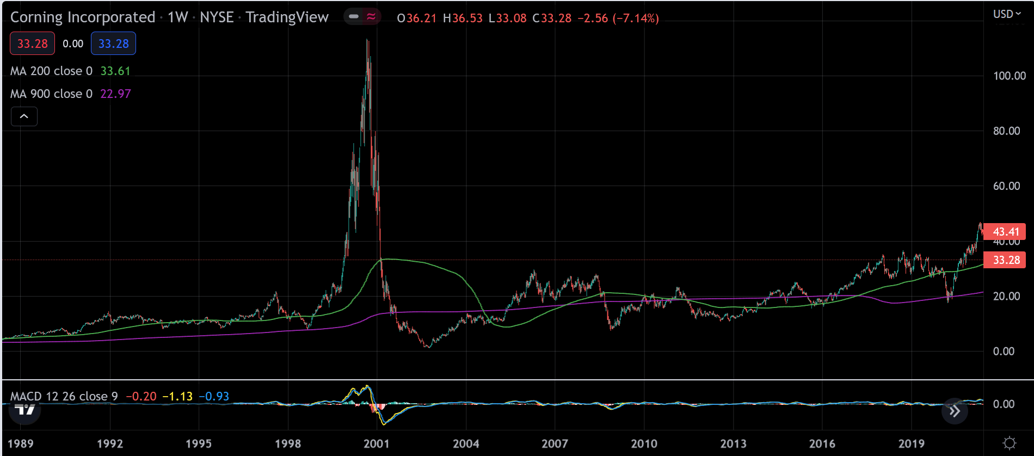The height and width of the screenshot is (456, 1034).
Task: Click the yellow -1.13 MACD value
Action: [x=177, y=396]
